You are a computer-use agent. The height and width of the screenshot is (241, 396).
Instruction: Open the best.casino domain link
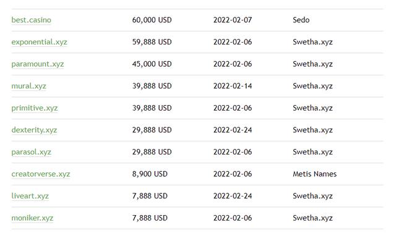[x=32, y=20]
